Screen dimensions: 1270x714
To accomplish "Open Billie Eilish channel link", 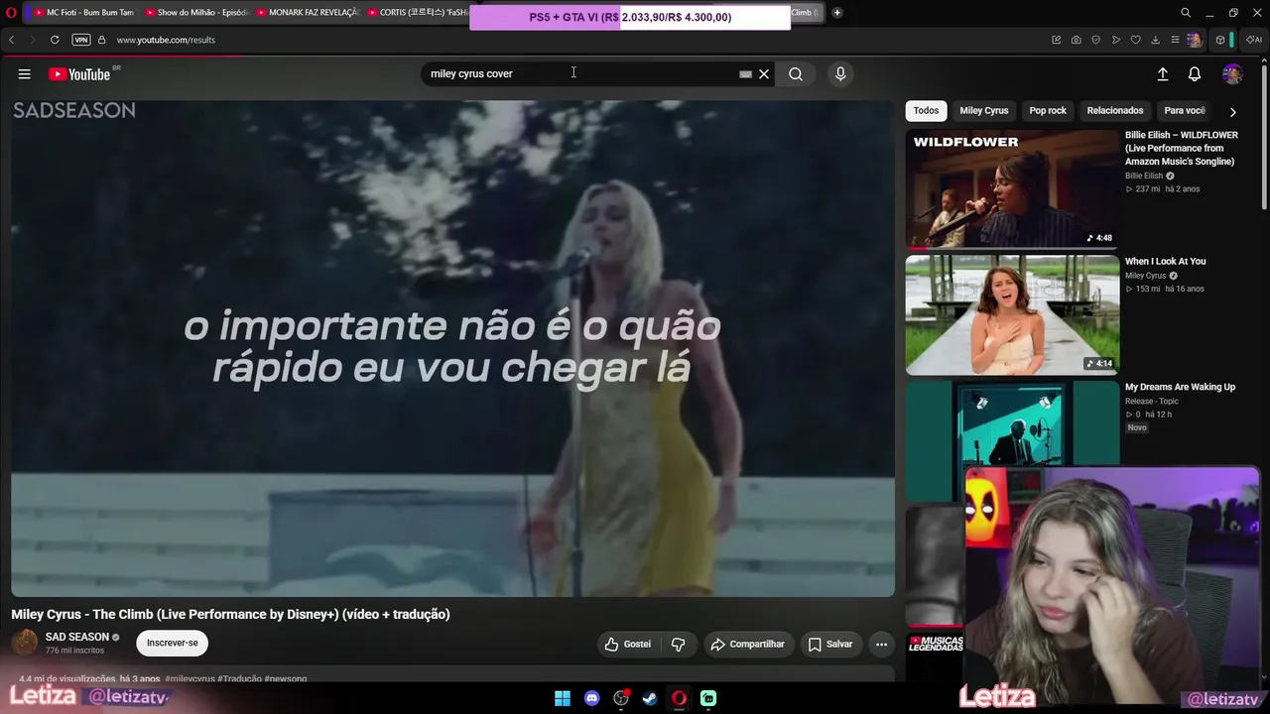I will click(1144, 176).
